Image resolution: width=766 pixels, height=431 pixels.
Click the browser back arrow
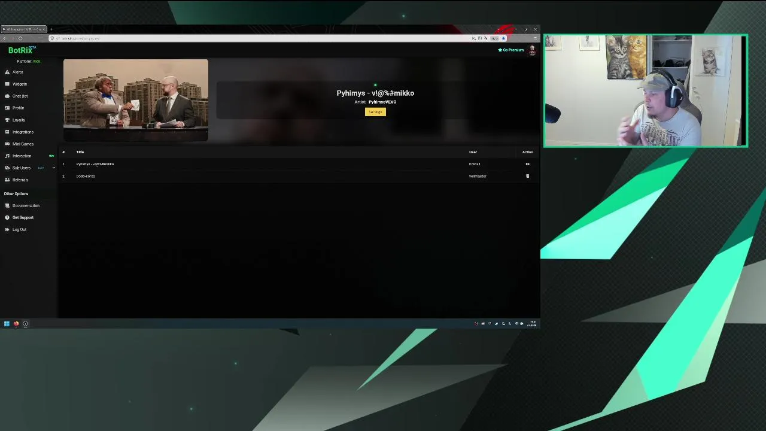[x=4, y=38]
